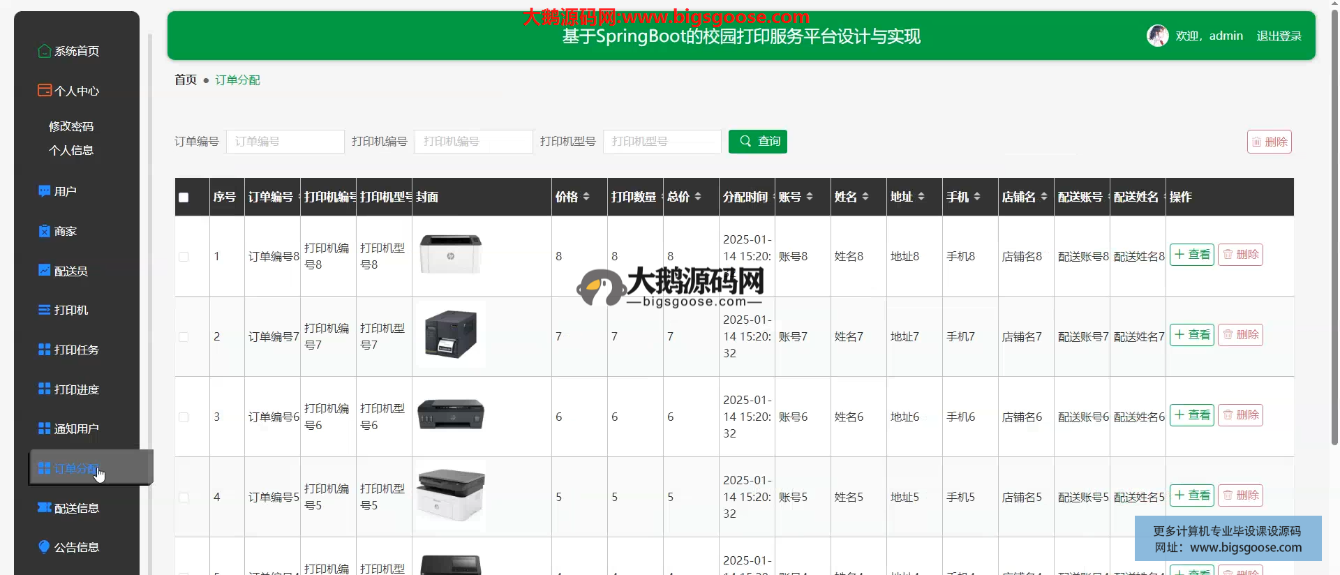Click the 打印机 list icon in sidebar

tap(44, 310)
